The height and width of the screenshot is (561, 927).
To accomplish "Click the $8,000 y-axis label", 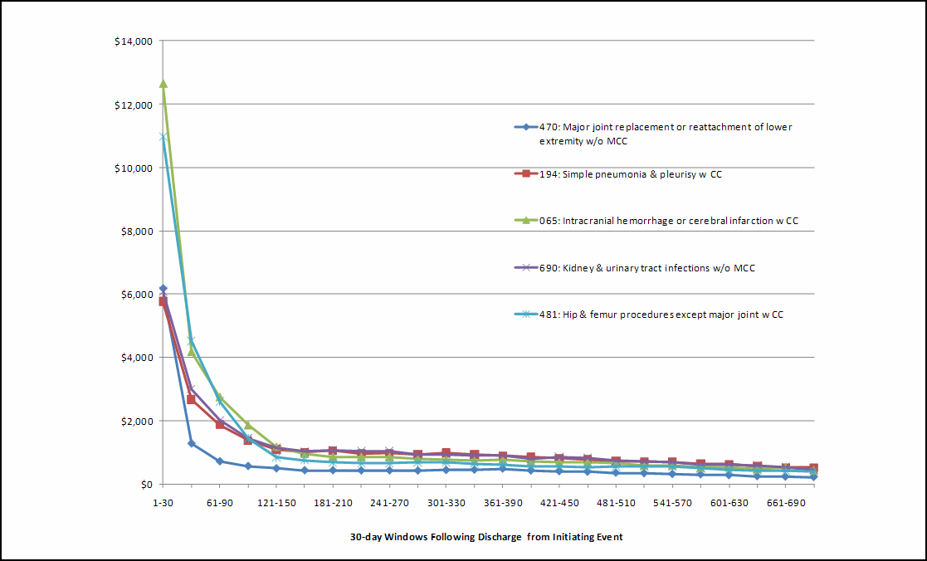I will [135, 232].
